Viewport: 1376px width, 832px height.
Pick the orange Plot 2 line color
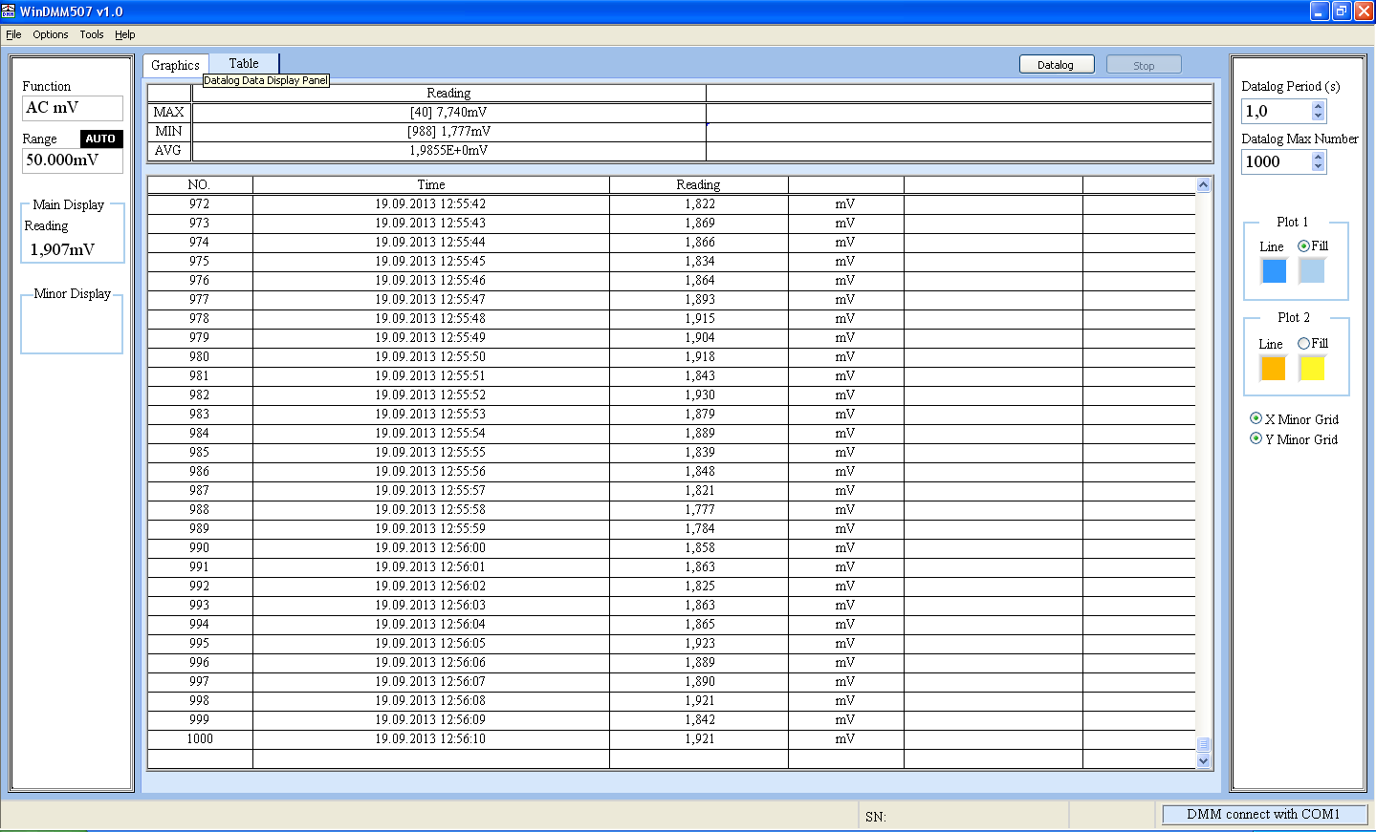point(1273,369)
